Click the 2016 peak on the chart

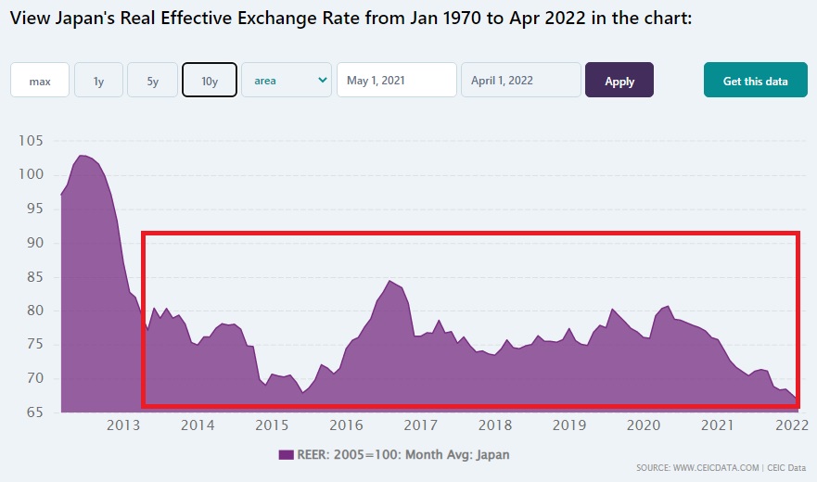389,281
